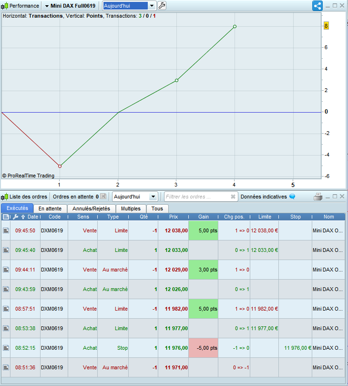The image size is (348, 386).
Task: Sort by the Type column header
Action: click(113, 217)
